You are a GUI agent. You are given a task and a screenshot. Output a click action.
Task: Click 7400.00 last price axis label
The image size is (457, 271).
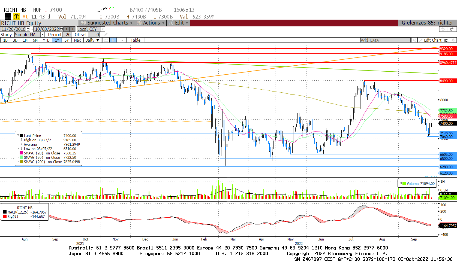447,123
